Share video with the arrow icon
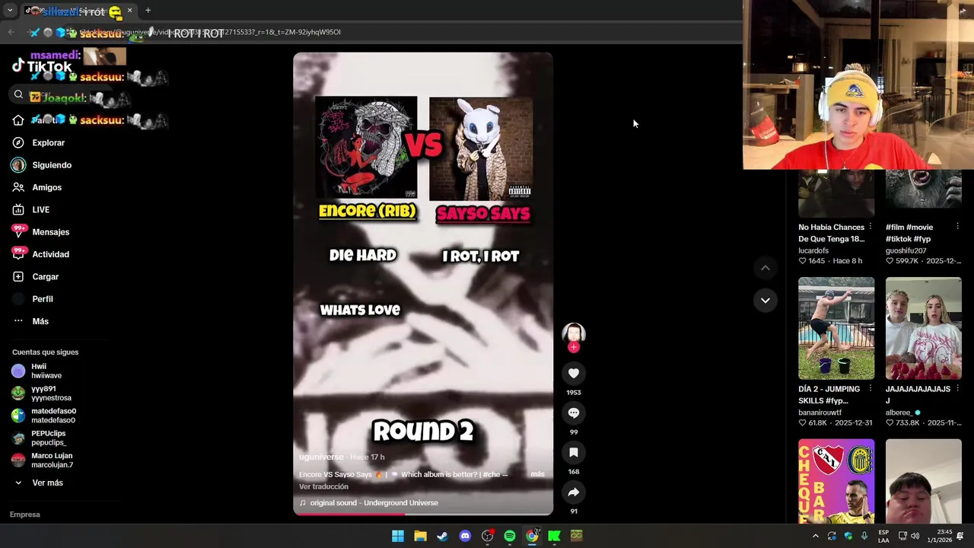This screenshot has height=548, width=974. pos(574,492)
